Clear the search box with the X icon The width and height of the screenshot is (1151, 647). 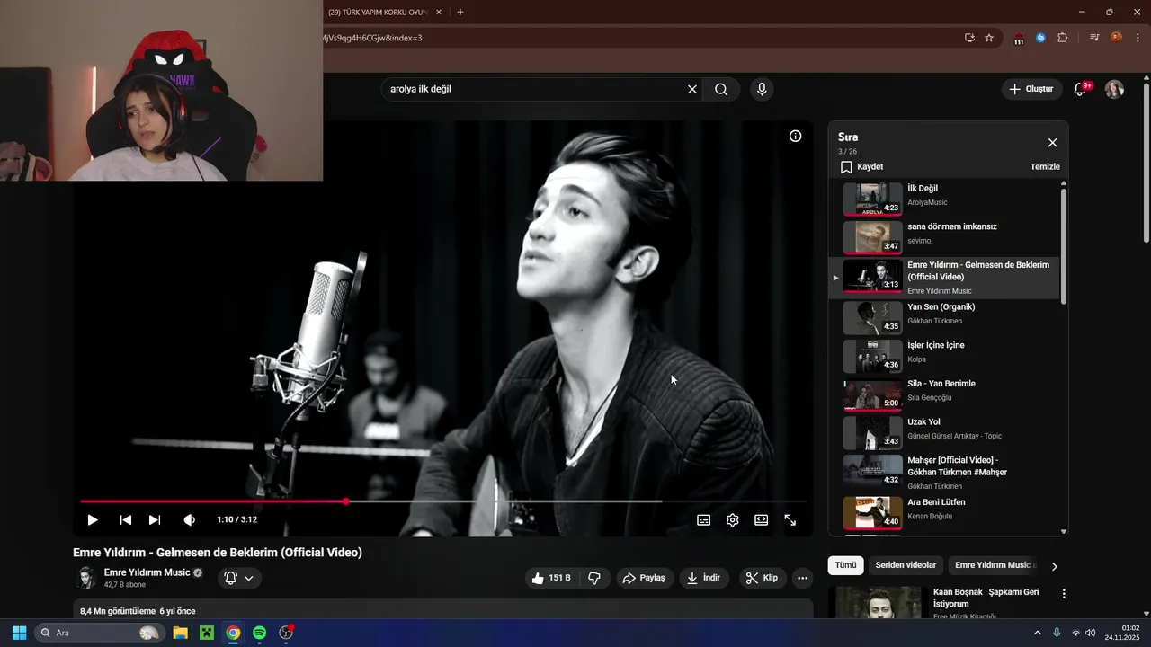(x=692, y=89)
